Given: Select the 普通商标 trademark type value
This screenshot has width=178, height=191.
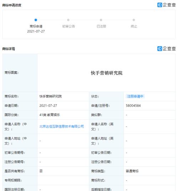Looking at the screenshot, I should click(x=132, y=171).
